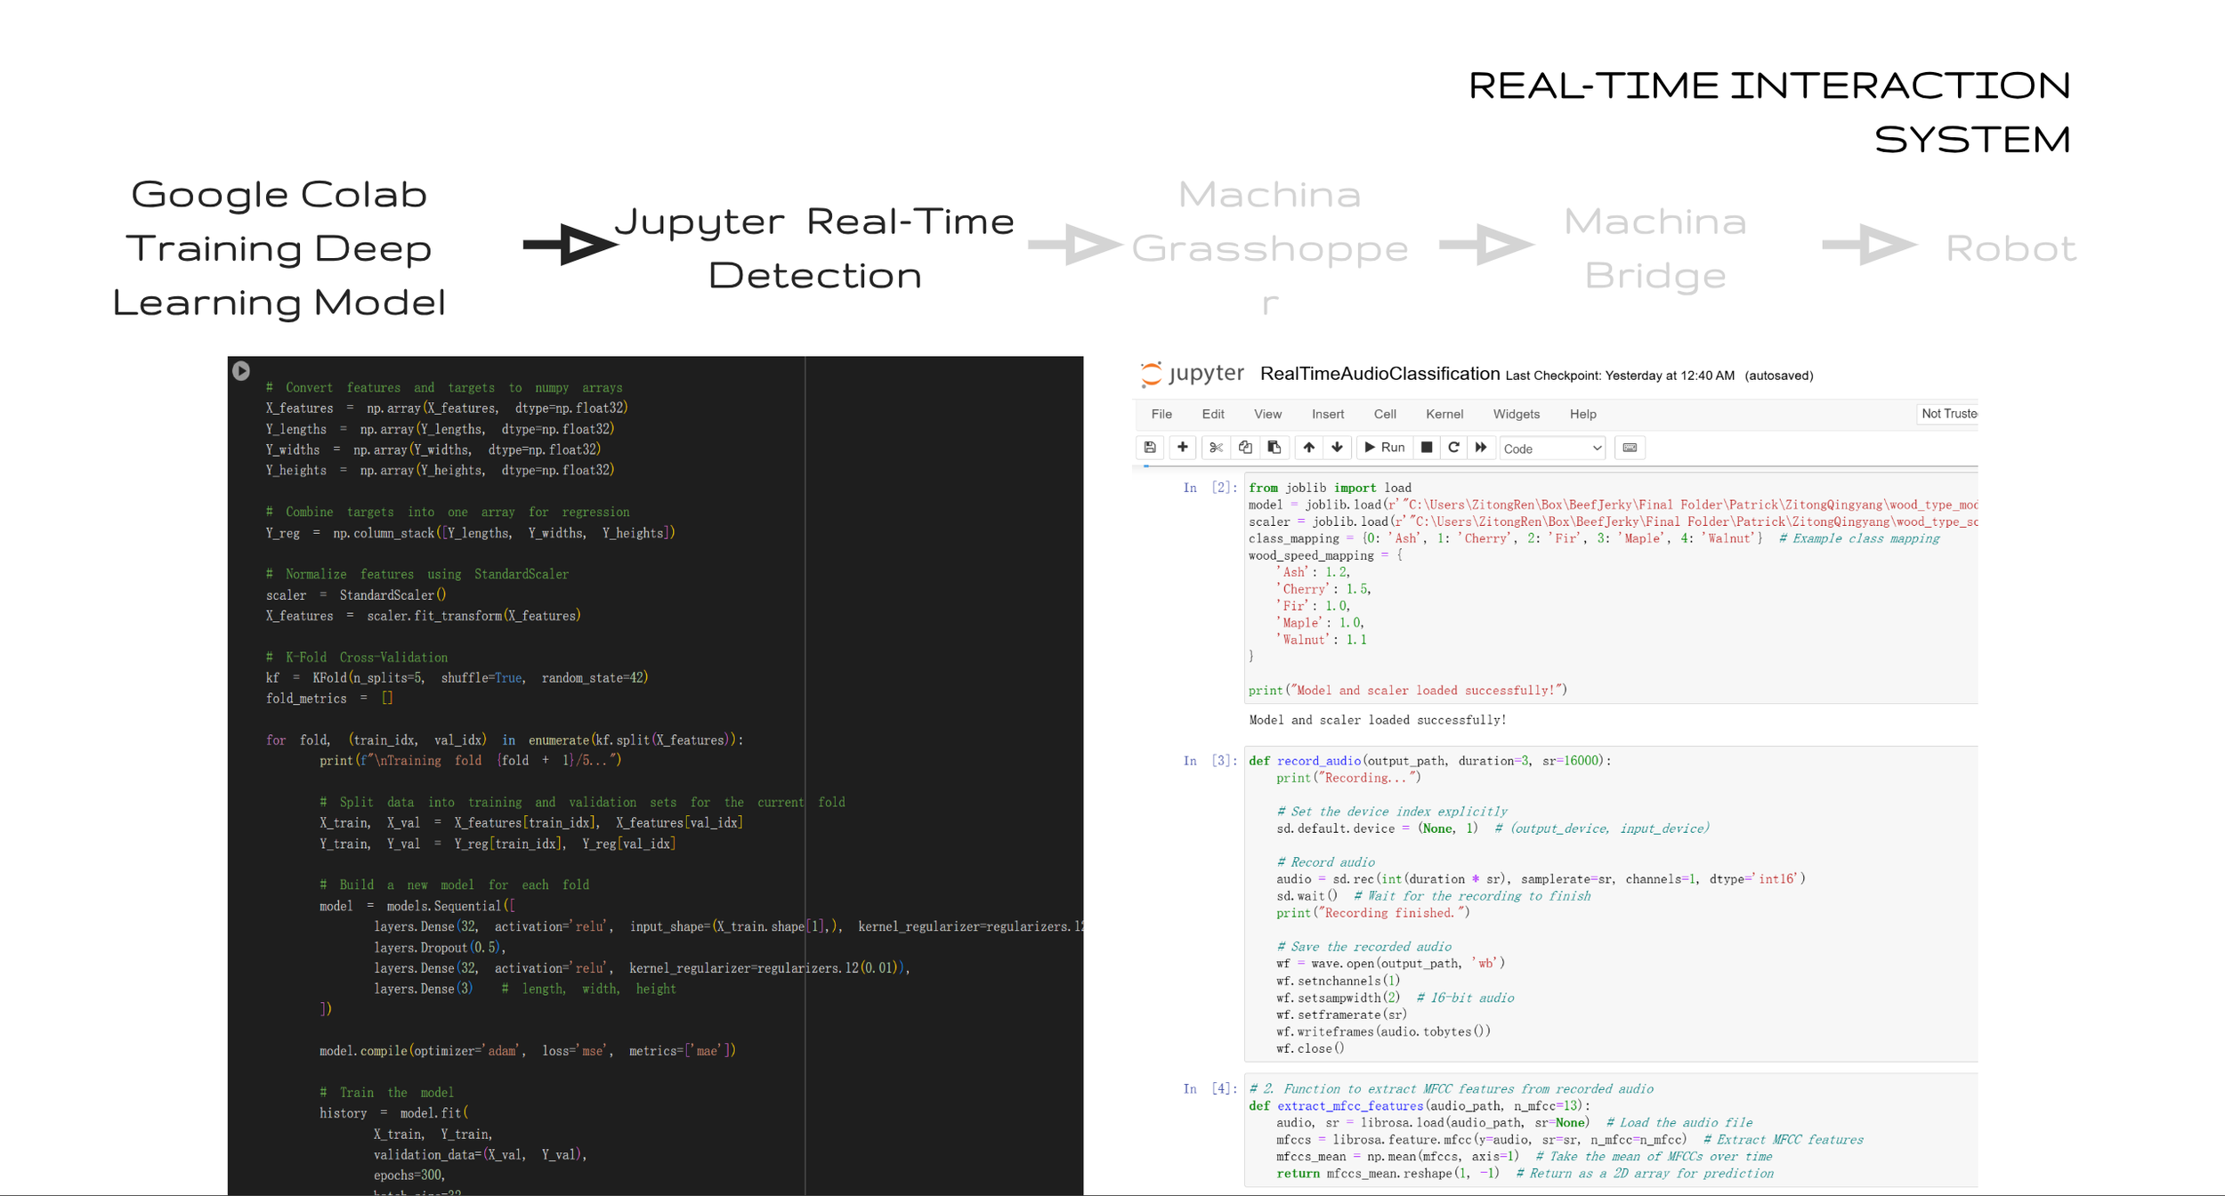
Task: Interrupt the kernel with stop icon
Action: point(1427,448)
